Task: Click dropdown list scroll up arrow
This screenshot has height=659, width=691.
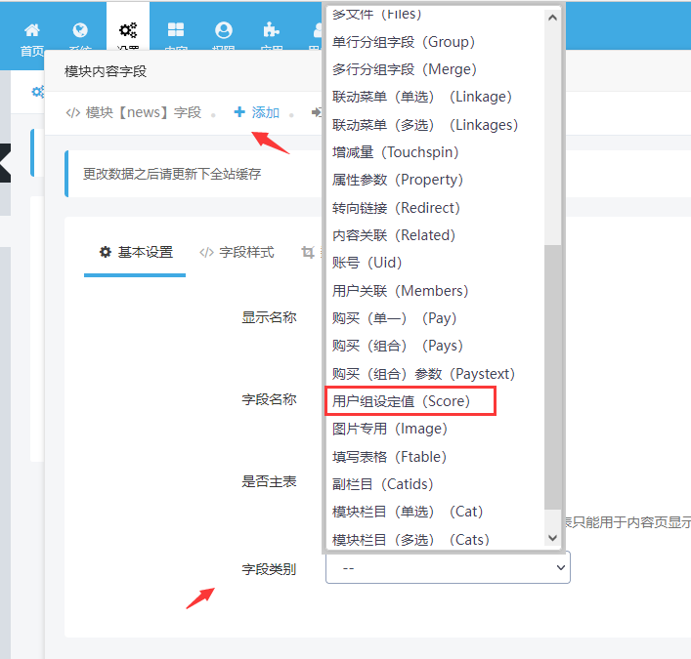Action: pos(552,18)
